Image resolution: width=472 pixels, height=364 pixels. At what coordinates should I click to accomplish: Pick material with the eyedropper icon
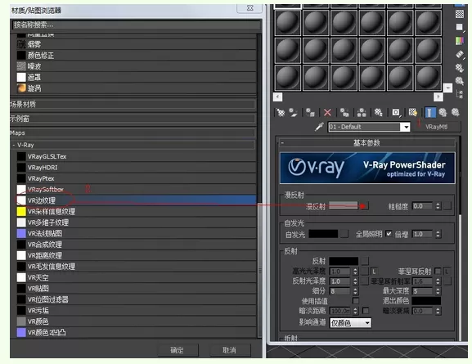[319, 127]
